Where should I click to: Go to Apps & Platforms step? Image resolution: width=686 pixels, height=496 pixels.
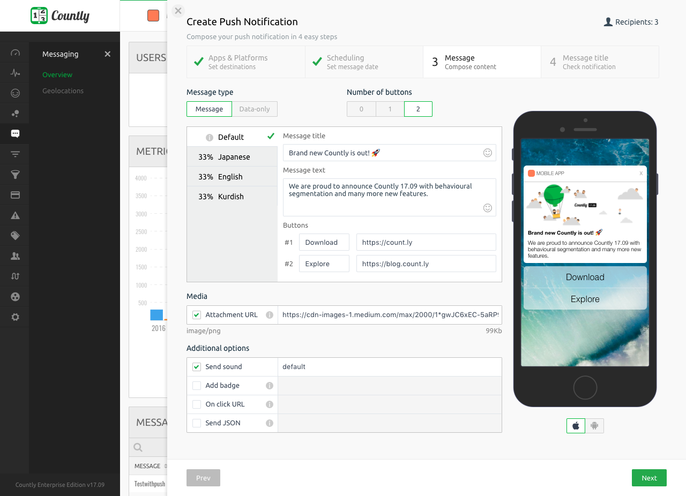tap(245, 62)
